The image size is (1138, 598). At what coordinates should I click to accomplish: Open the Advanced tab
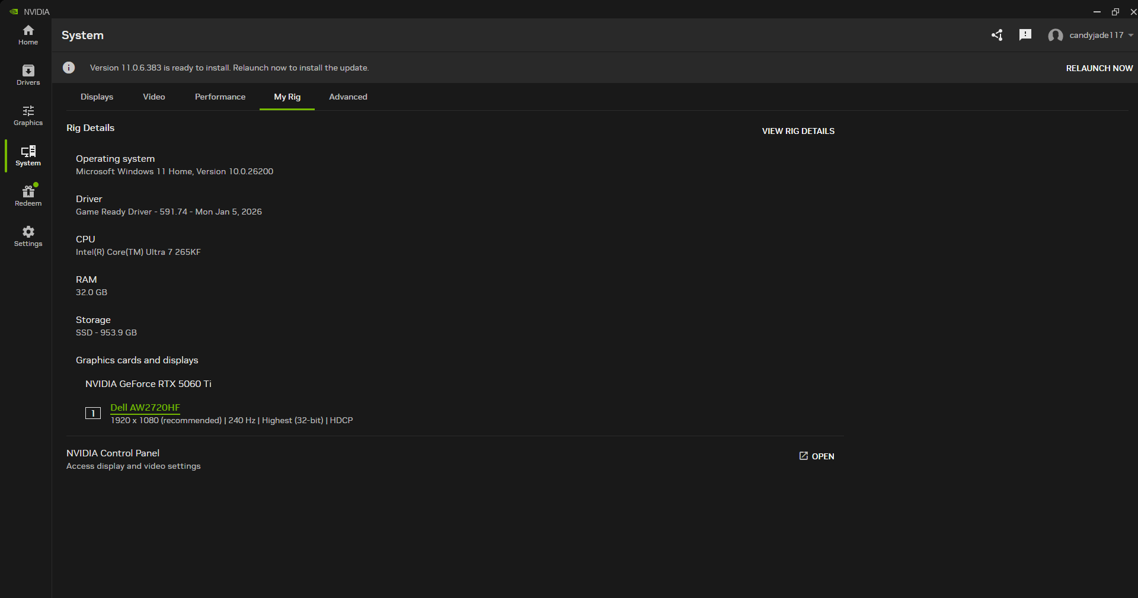point(348,97)
